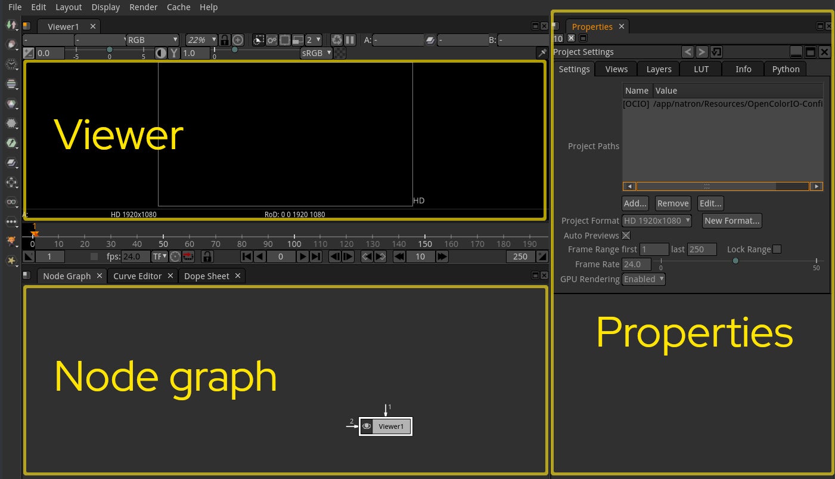
Task: Enable the Lock Range checkbox
Action: [x=777, y=249]
